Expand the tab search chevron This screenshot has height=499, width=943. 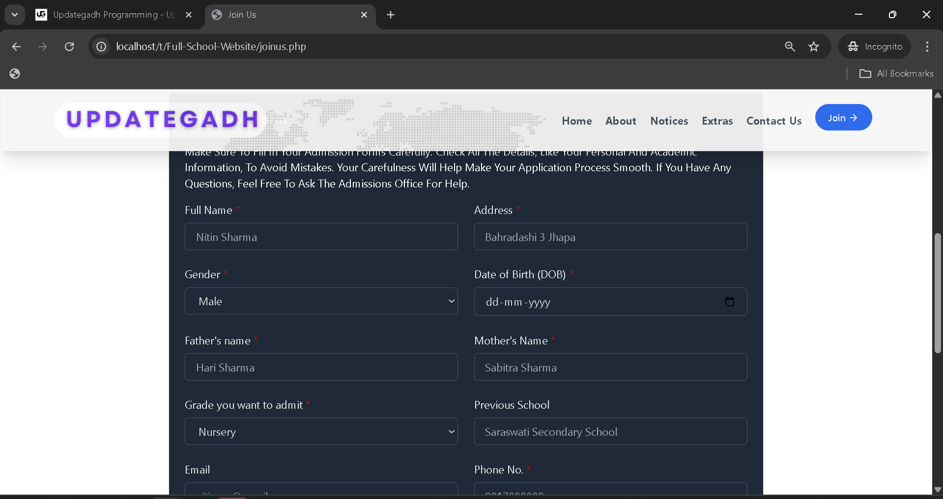(x=15, y=15)
